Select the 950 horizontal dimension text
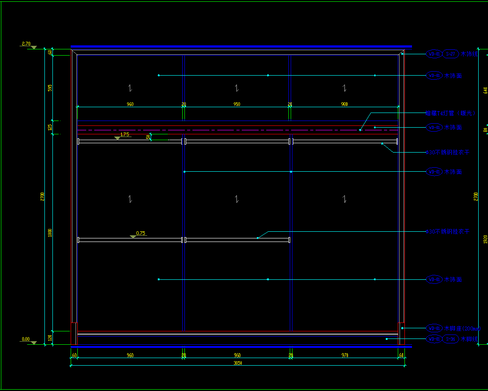Viewport: 488px width, 391px height. click(237, 104)
